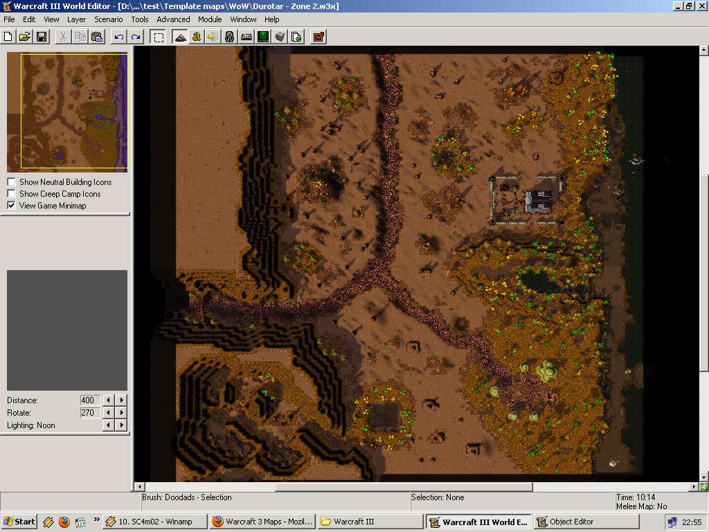The height and width of the screenshot is (532, 709).
Task: Decrease Rotate value with left arrow
Action: 109,413
